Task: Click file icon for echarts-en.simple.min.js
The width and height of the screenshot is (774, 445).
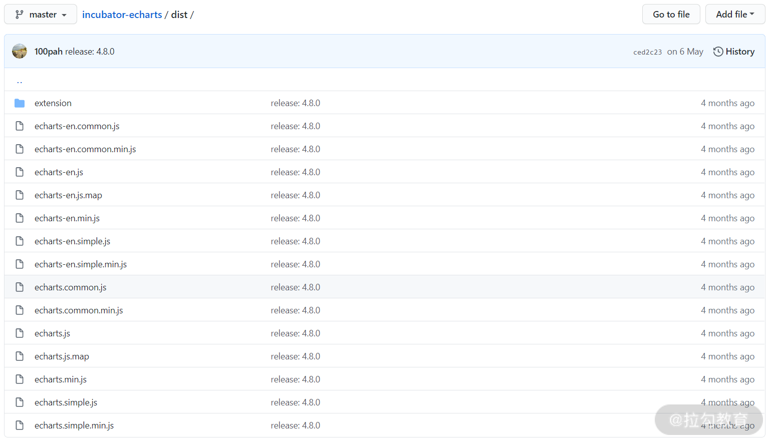Action: pyautogui.click(x=20, y=264)
